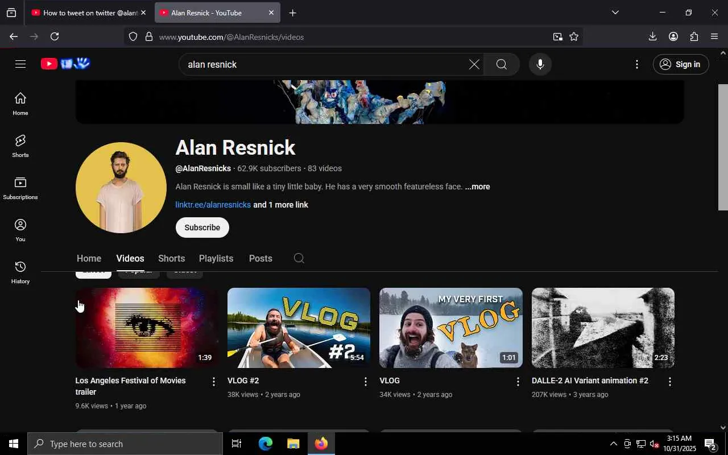Close the Alan Resnick YouTube tab
Image resolution: width=728 pixels, height=455 pixels.
pyautogui.click(x=271, y=13)
